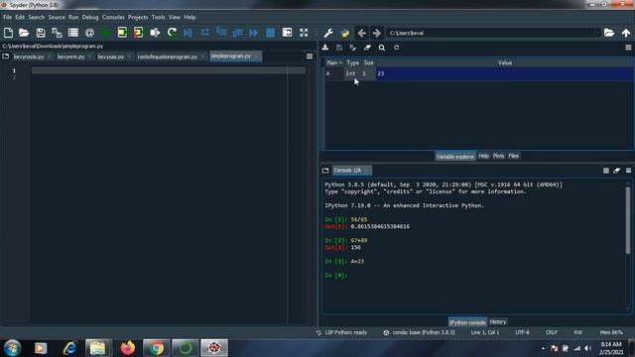Browse editor tabs icon

pos(6,57)
